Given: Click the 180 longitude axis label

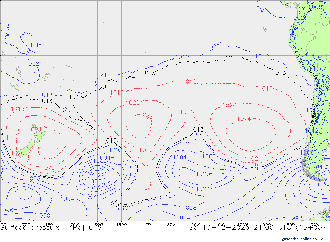Looking at the screenshot, I should 49,225.
